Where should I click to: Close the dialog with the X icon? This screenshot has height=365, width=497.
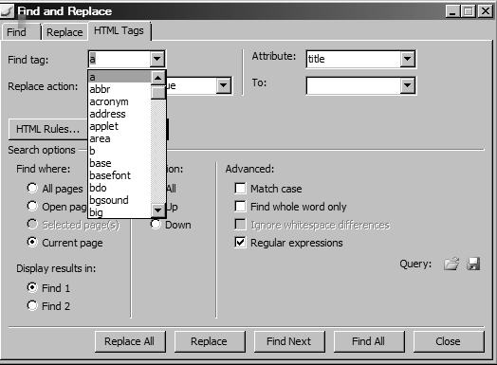[486, 11]
